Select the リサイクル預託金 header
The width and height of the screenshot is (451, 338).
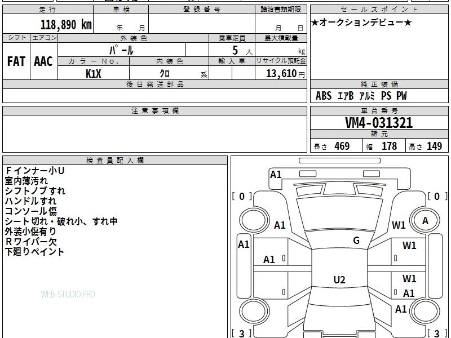281,61
